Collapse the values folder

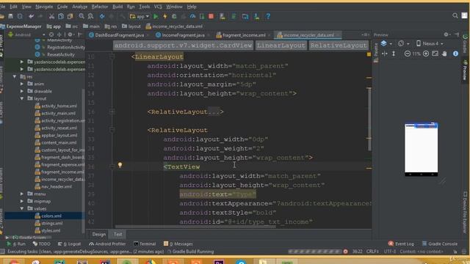22,208
